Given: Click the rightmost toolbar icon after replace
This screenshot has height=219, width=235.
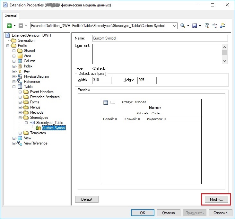Looking at the screenshot, I should click(222, 26).
